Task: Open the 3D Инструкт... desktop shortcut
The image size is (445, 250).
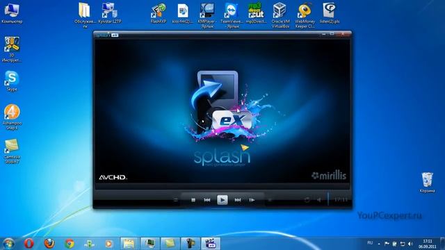Action: coord(12,49)
